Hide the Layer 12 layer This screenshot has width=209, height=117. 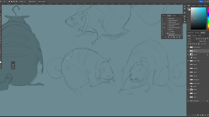coord(188,55)
